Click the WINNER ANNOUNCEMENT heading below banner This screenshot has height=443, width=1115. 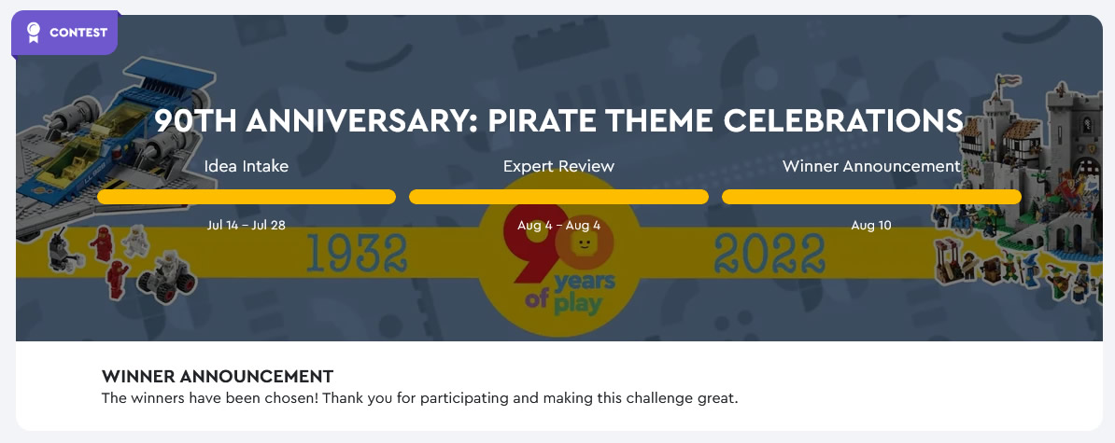pos(218,376)
